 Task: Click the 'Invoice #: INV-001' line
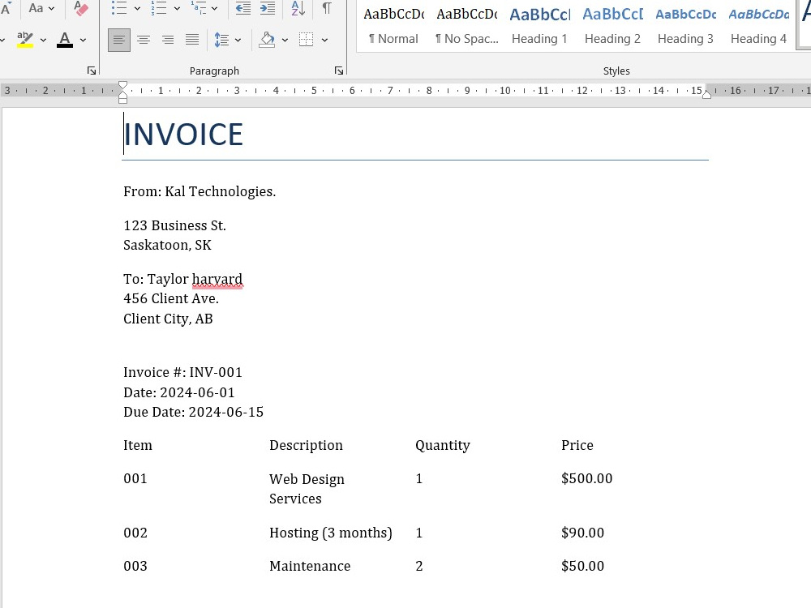(x=182, y=372)
